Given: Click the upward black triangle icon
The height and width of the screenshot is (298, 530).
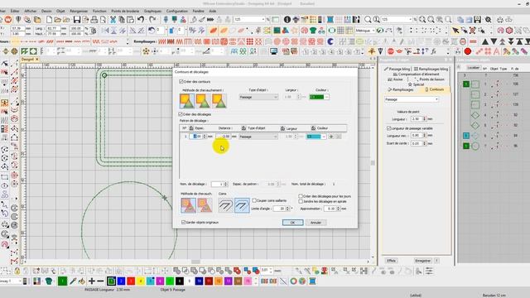Looking at the screenshot, I should tap(485, 41).
